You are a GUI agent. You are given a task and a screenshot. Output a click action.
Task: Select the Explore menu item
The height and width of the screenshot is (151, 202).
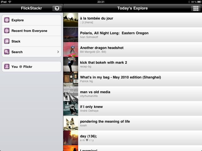click(32, 20)
